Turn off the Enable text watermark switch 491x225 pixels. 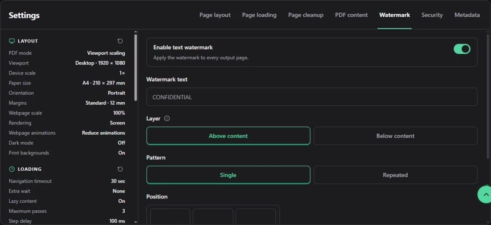pyautogui.click(x=462, y=49)
